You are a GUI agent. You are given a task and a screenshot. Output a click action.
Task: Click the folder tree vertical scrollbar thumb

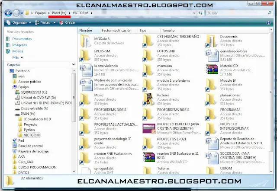pos(74,98)
